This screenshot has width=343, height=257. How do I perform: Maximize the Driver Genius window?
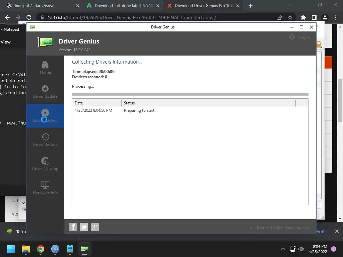coord(301,27)
